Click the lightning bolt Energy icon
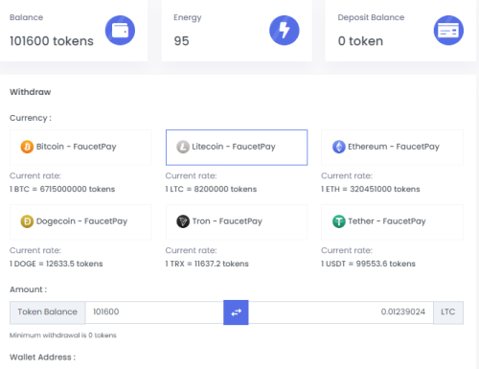 285,31
